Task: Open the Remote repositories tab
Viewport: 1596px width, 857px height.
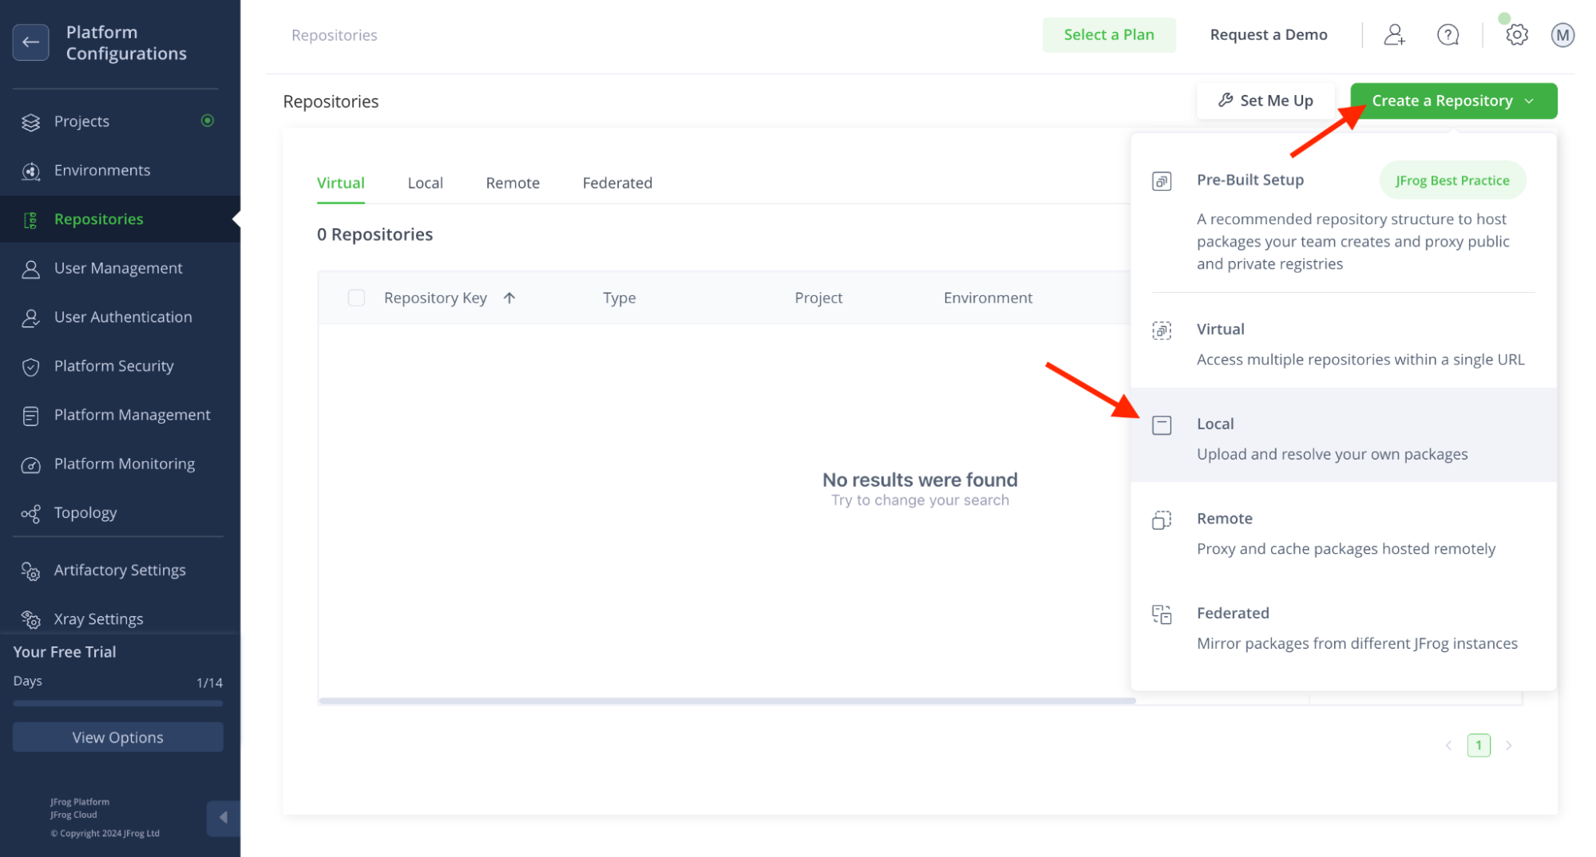Action: tap(512, 183)
